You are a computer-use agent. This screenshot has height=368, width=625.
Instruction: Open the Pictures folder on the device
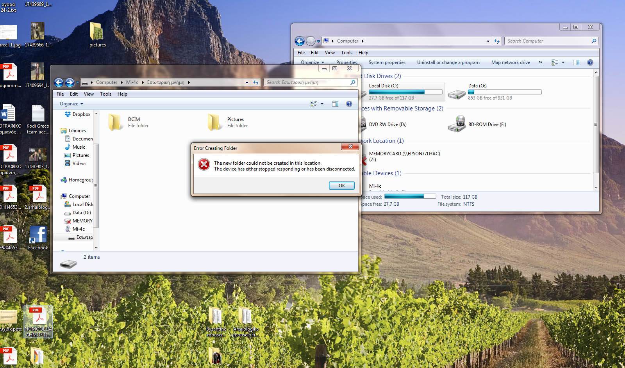coord(214,122)
